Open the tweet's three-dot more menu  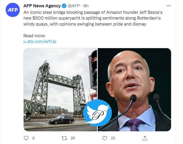click(x=169, y=6)
